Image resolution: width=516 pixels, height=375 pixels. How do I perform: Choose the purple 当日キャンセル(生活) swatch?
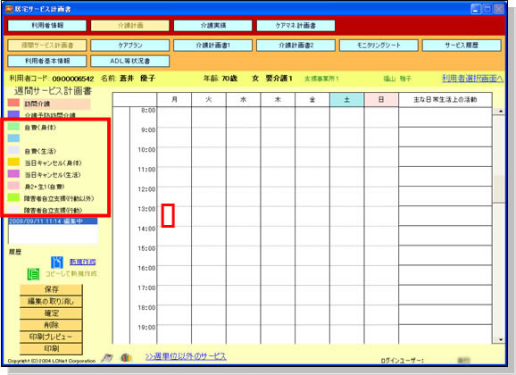coord(13,174)
